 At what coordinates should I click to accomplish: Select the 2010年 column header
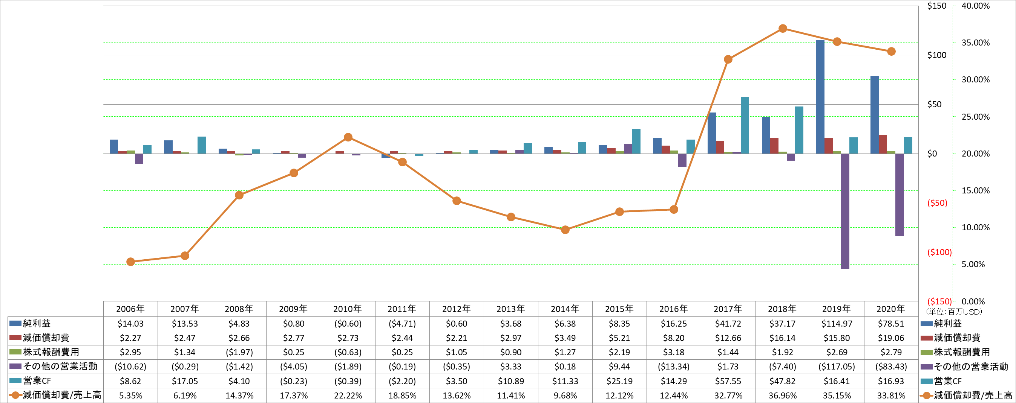pyautogui.click(x=348, y=309)
